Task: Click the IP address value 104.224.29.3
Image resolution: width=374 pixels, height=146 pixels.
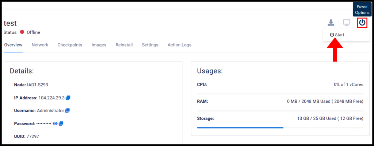Action: (51, 98)
